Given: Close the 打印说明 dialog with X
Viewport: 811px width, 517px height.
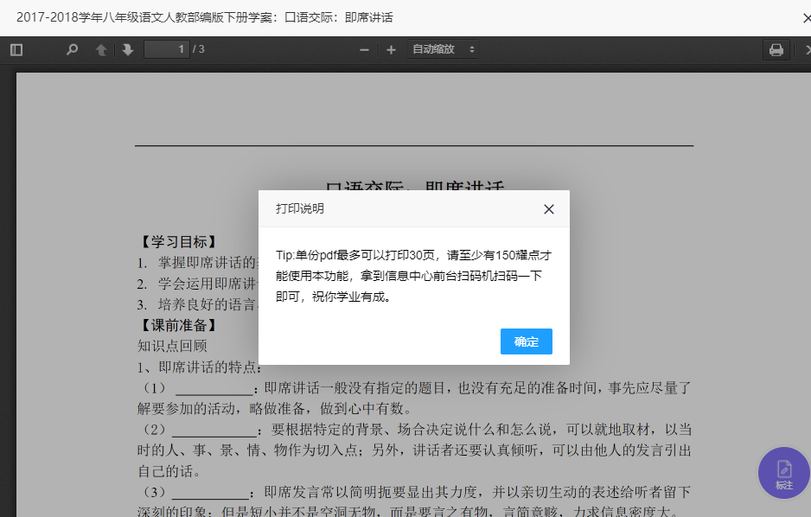Looking at the screenshot, I should [x=549, y=209].
